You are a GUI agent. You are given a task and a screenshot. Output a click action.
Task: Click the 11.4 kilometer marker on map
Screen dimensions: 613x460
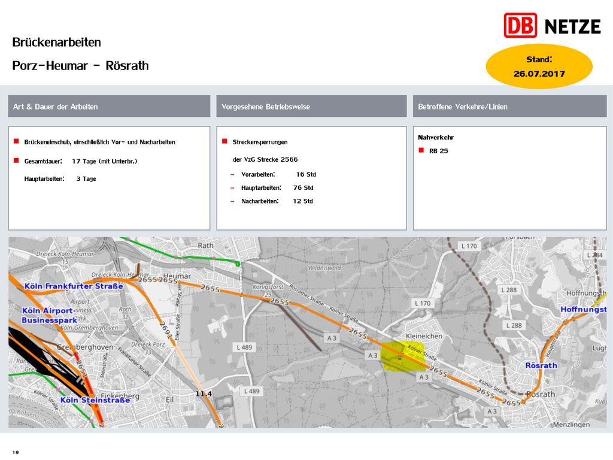point(204,394)
